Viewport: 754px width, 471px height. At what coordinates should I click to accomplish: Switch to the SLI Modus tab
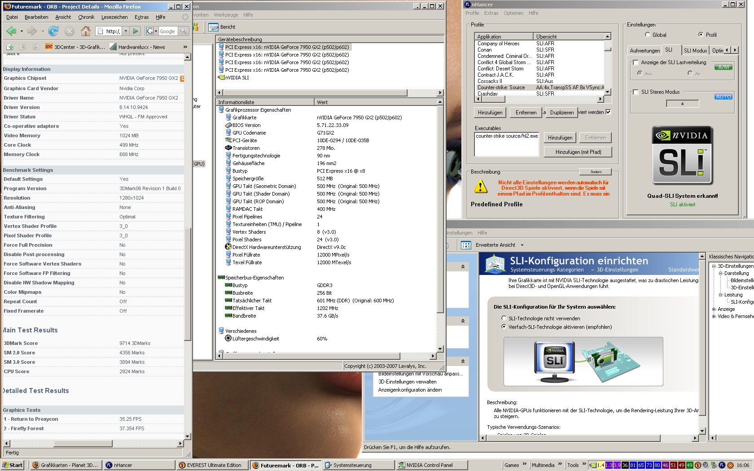(695, 51)
